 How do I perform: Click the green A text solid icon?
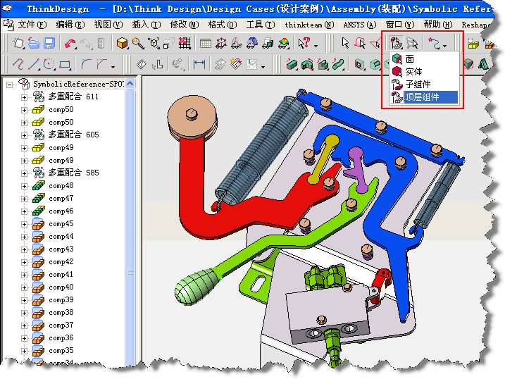(483, 64)
